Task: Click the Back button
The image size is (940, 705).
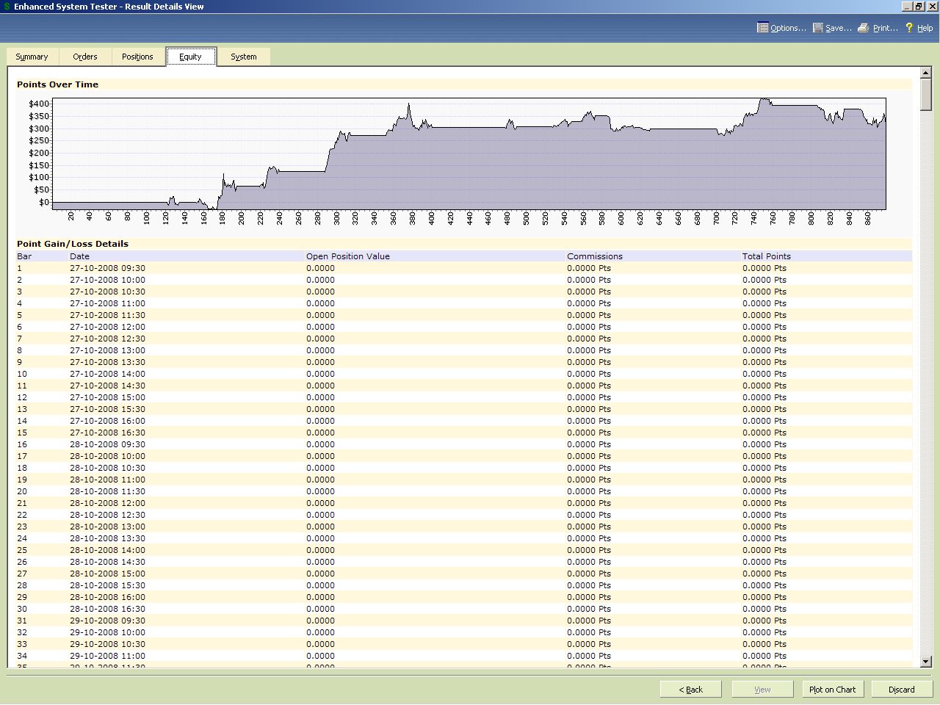Action: click(690, 690)
